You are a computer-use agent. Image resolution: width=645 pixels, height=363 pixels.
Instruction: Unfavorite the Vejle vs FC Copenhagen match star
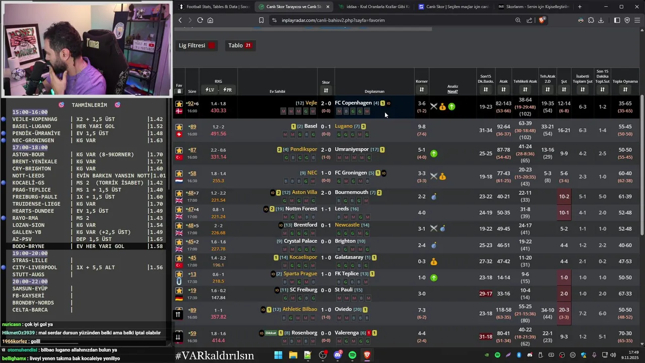click(x=179, y=104)
